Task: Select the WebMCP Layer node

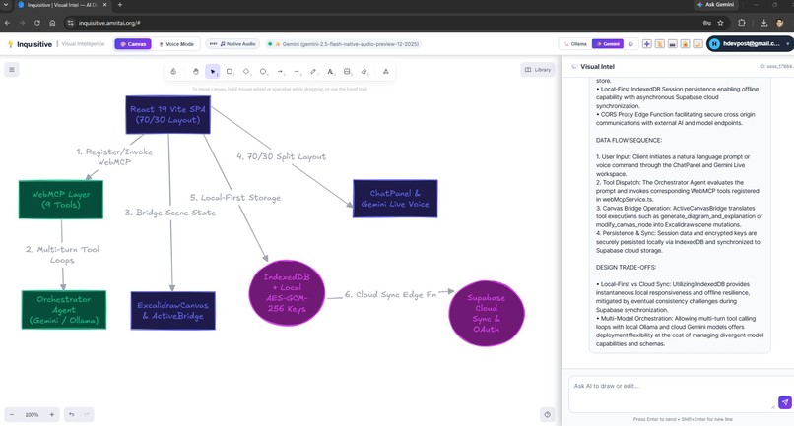Action: (x=61, y=200)
